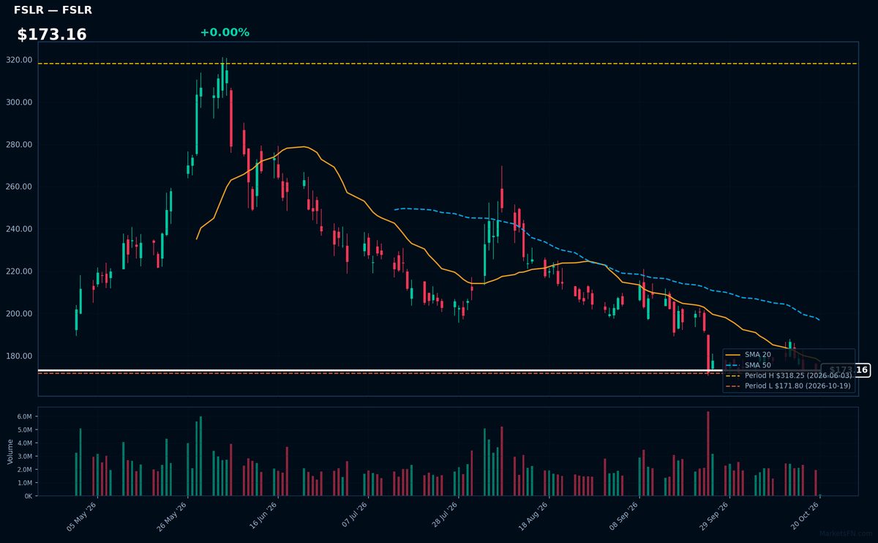Select the 07 Jul '26 date label
Image resolution: width=878 pixels, height=543 pixels.
point(353,515)
